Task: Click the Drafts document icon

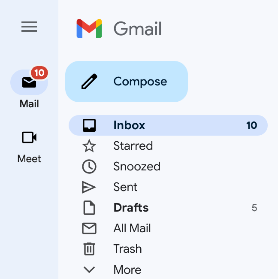Action: (89, 208)
